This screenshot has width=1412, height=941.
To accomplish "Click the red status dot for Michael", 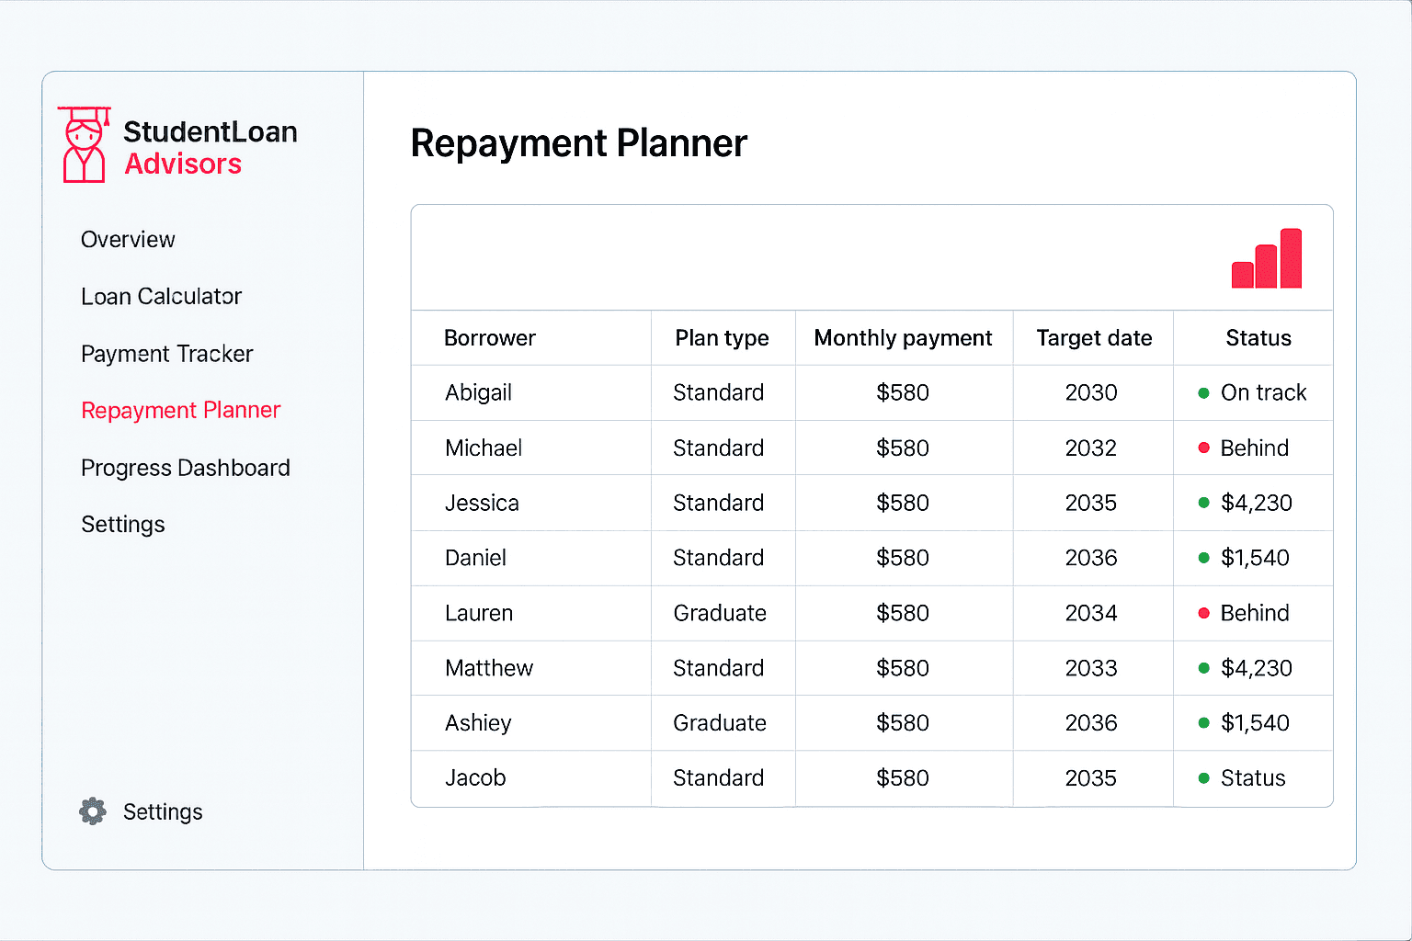I will (1203, 448).
